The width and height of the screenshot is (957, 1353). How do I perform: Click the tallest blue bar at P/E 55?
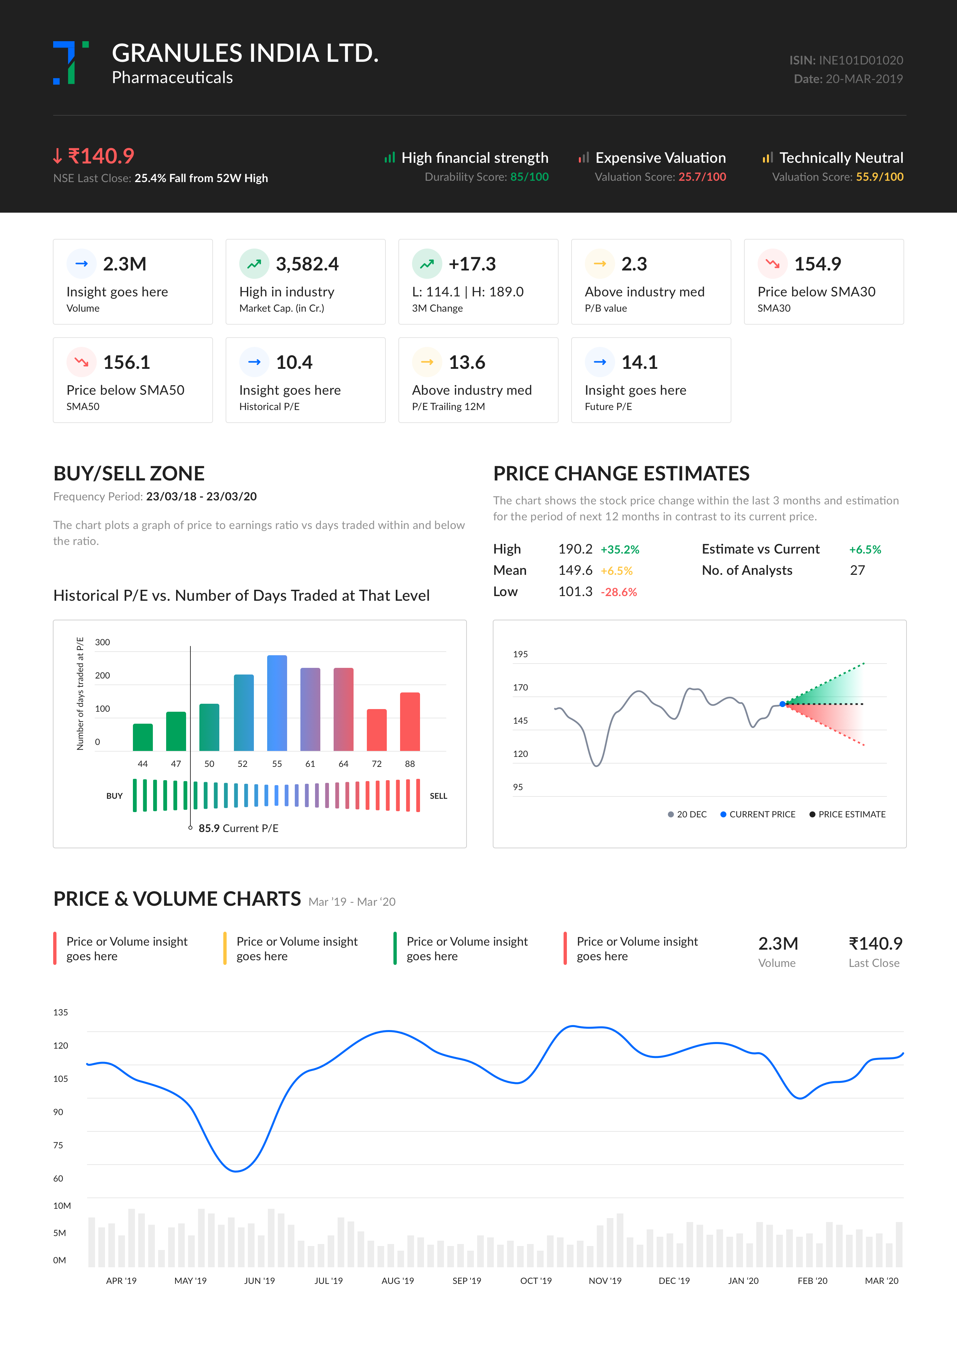point(277,703)
